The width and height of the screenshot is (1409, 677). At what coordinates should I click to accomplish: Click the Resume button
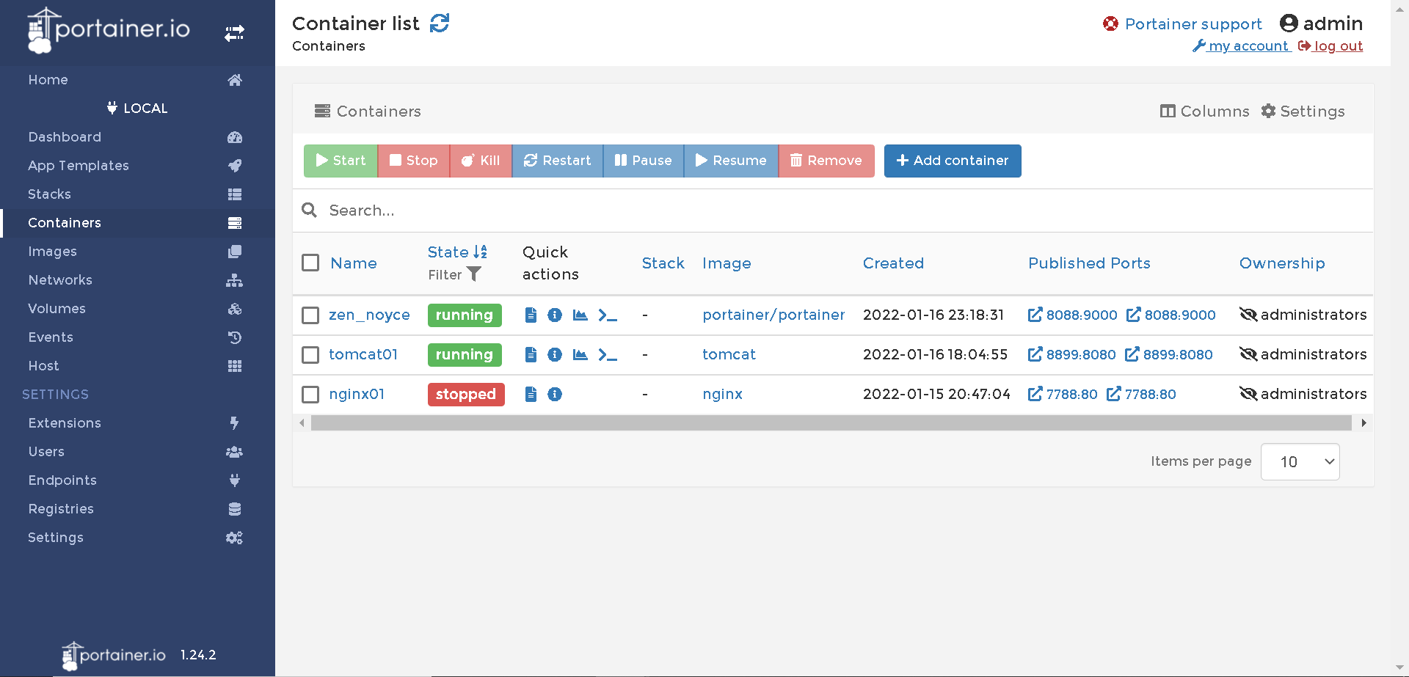[731, 161]
